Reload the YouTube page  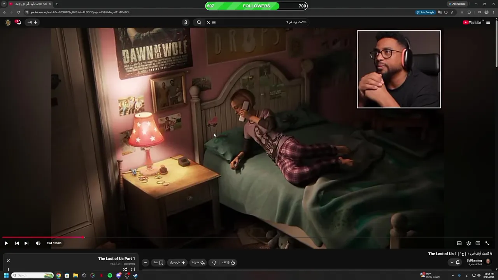(x=18, y=12)
